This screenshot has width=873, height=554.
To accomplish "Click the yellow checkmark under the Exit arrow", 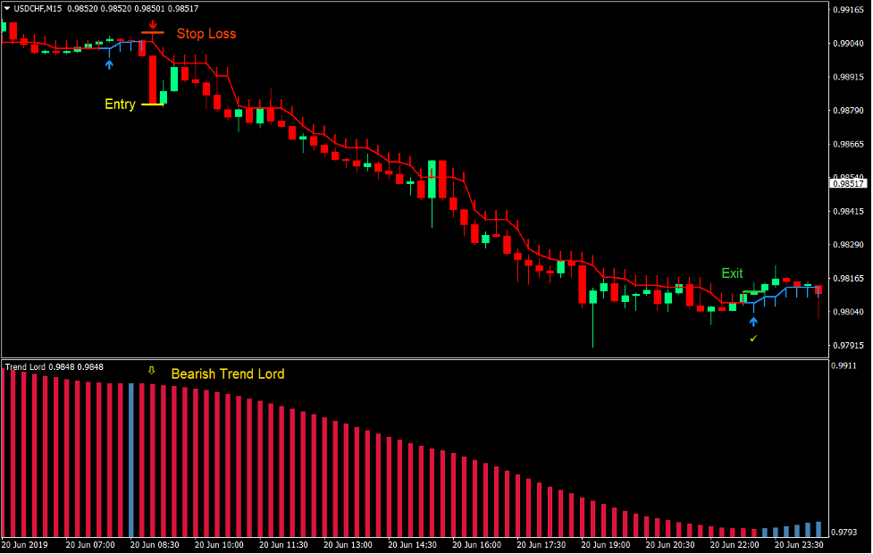I will [x=752, y=338].
